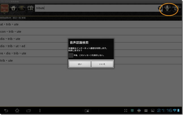Viewport: 183px width, 115px height.
Task: Open the re・dis・trib・ute result
Action: click(x=91, y=53)
